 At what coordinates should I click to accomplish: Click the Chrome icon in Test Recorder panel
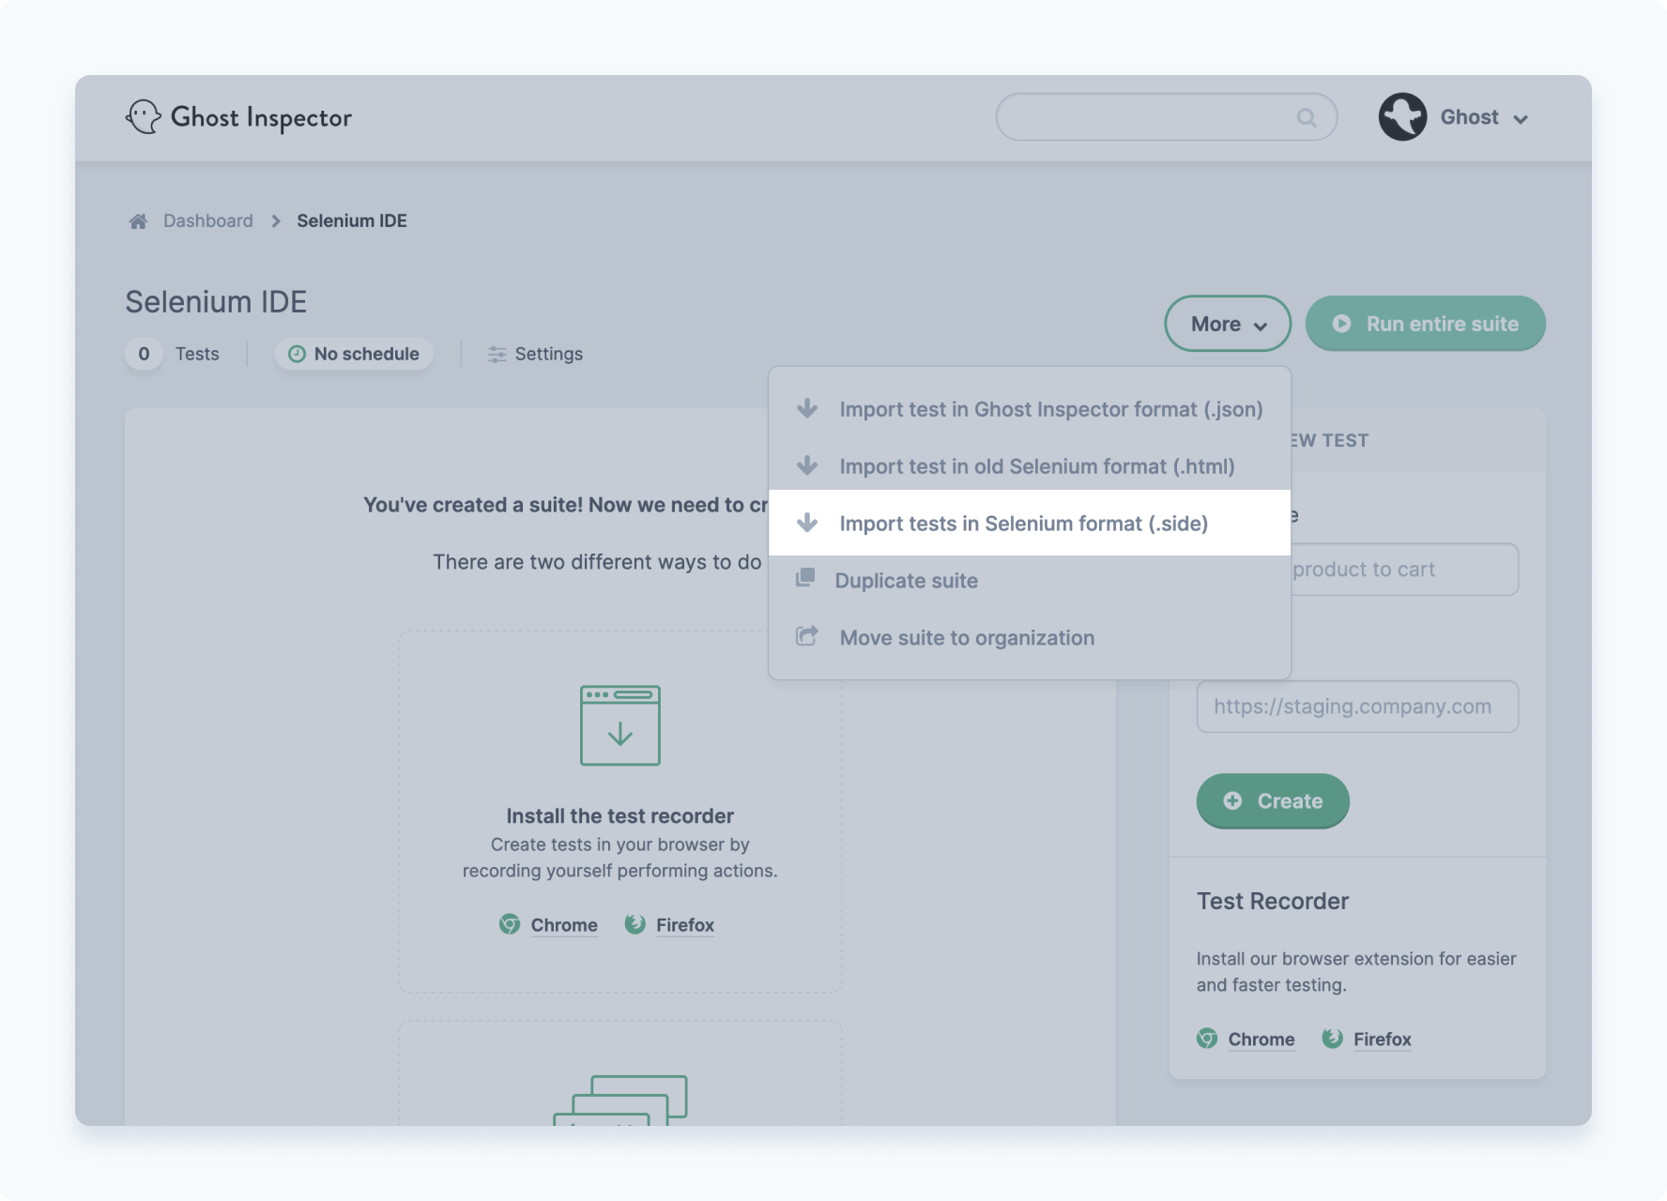point(1207,1039)
